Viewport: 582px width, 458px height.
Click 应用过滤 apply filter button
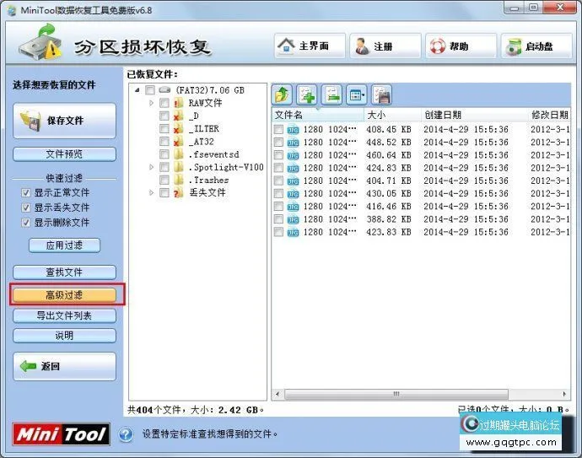point(65,245)
